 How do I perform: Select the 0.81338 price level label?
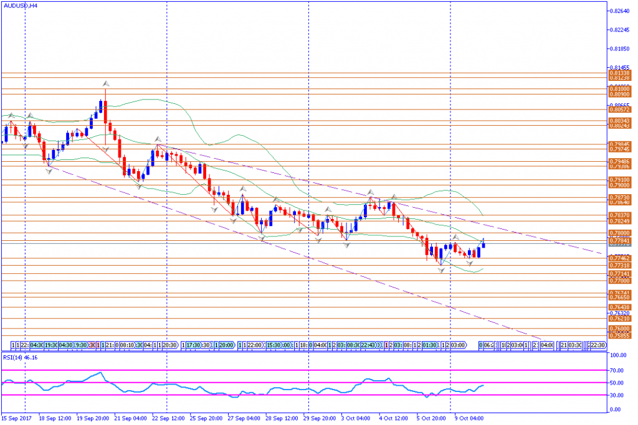tap(621, 73)
